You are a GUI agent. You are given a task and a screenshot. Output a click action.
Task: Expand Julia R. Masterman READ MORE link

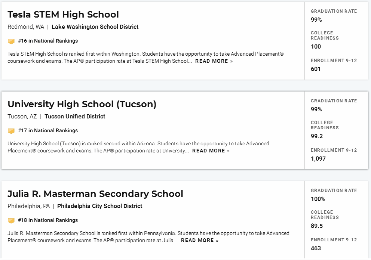pyautogui.click(x=200, y=240)
